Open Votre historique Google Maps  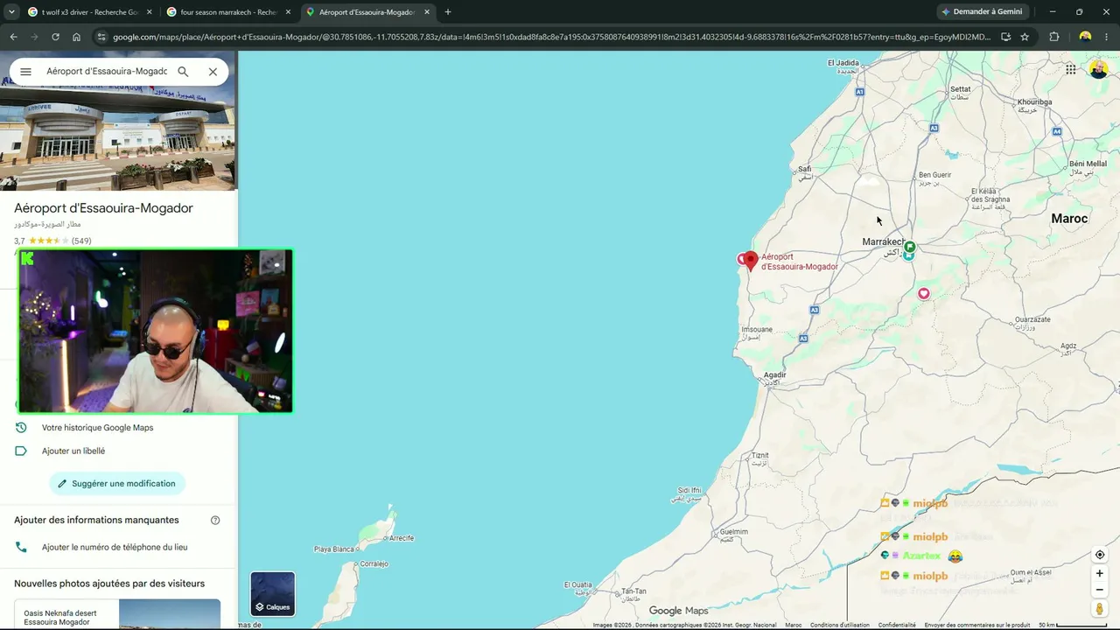click(97, 428)
